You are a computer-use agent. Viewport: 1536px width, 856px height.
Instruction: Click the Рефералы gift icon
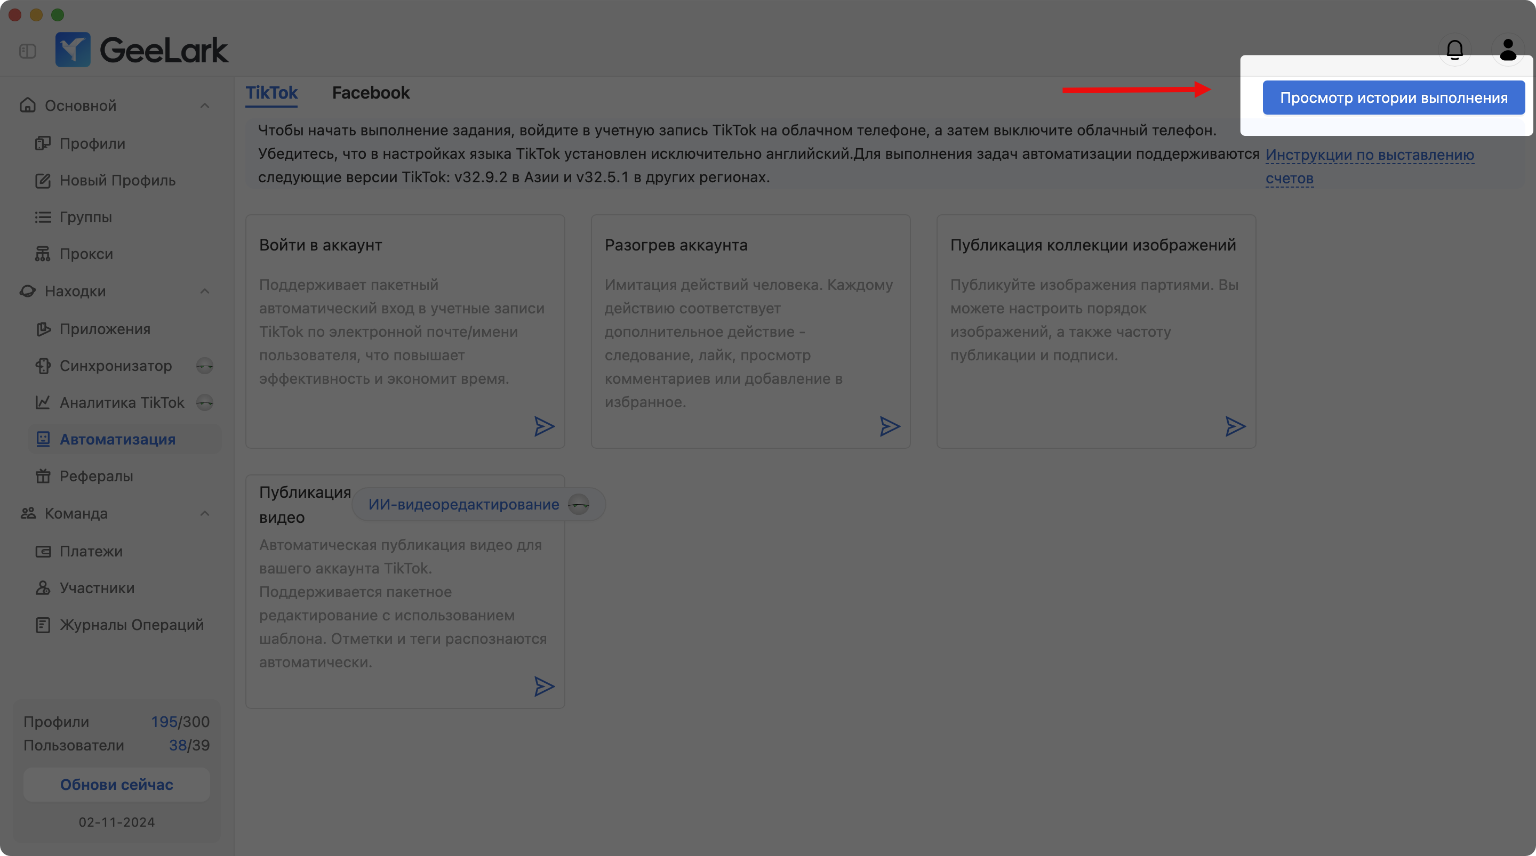[43, 477]
